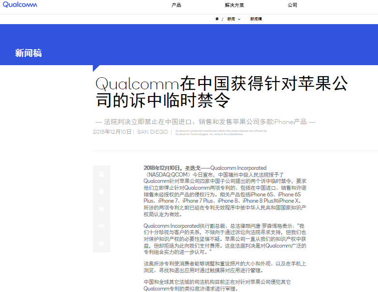378x292 pixels.
Task: Share the article via Renren icon
Action: click(102, 226)
